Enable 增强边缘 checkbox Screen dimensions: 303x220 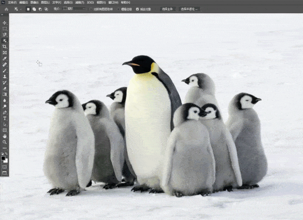[118, 9]
